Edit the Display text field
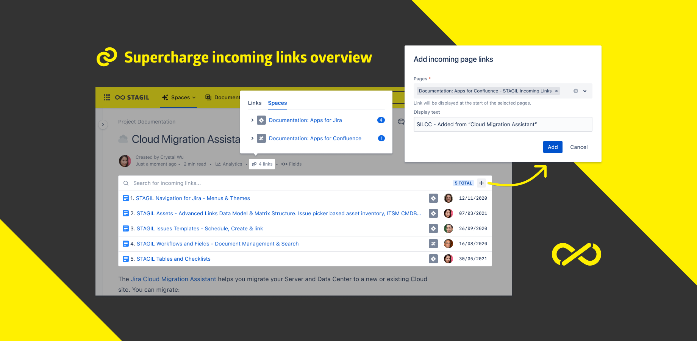 [x=503, y=124]
